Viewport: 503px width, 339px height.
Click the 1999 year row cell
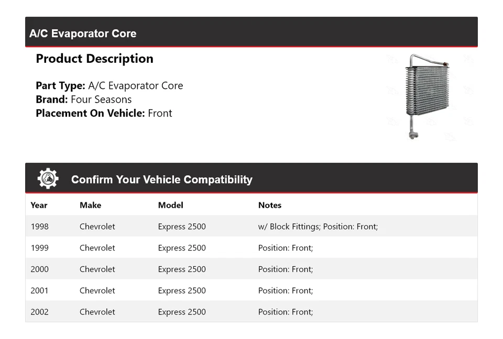(39, 248)
